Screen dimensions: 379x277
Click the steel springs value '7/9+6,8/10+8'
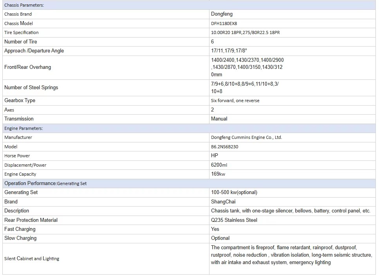click(245, 88)
